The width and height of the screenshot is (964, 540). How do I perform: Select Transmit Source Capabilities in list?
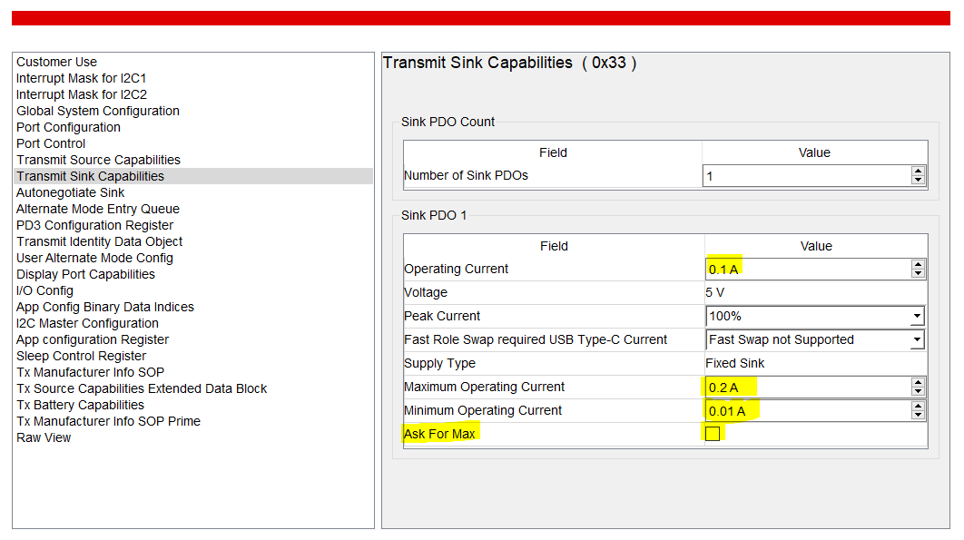[98, 160]
